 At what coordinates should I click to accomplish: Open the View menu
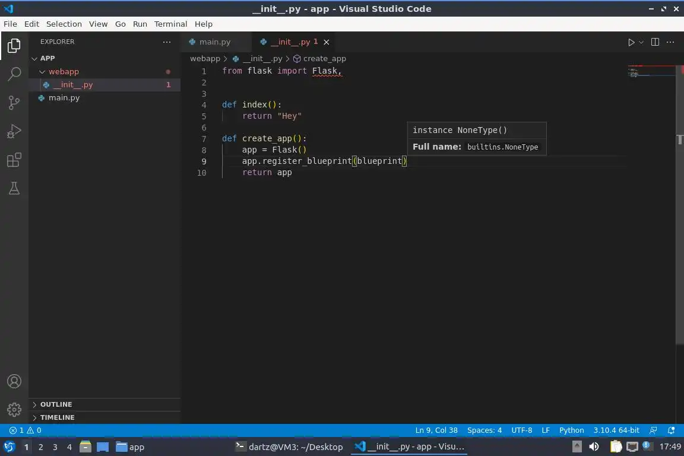point(98,24)
